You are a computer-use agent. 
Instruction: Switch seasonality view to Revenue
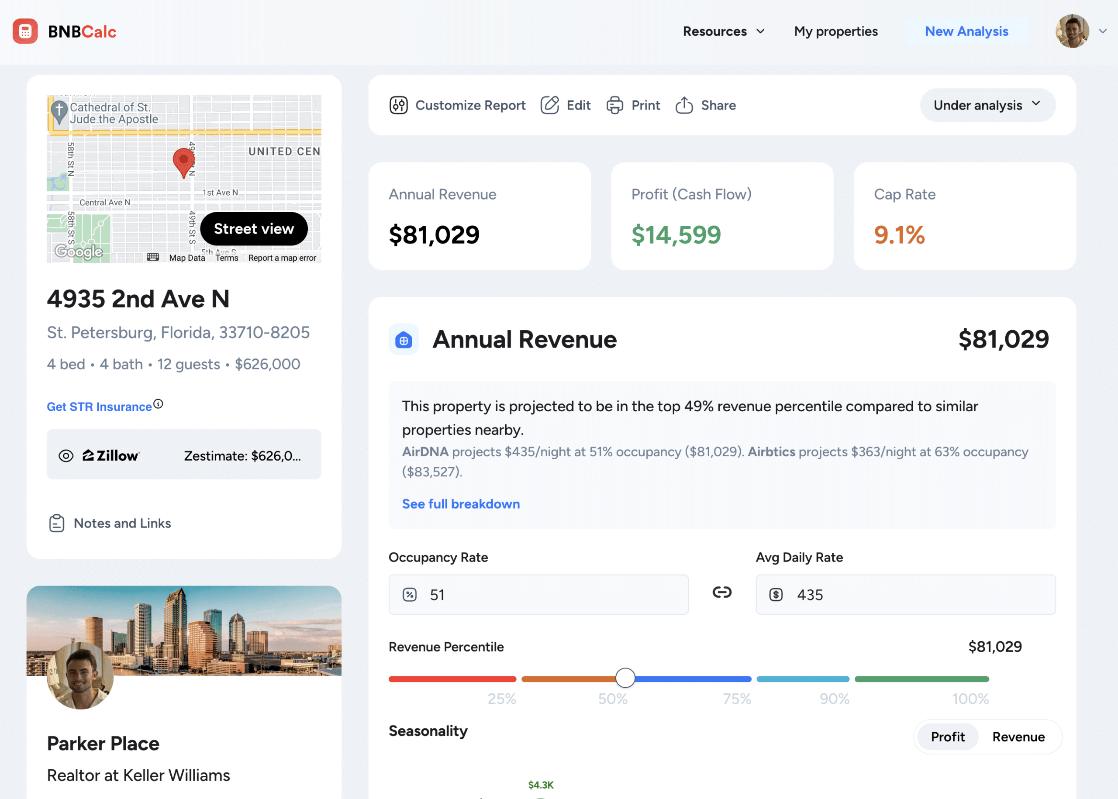point(1018,737)
